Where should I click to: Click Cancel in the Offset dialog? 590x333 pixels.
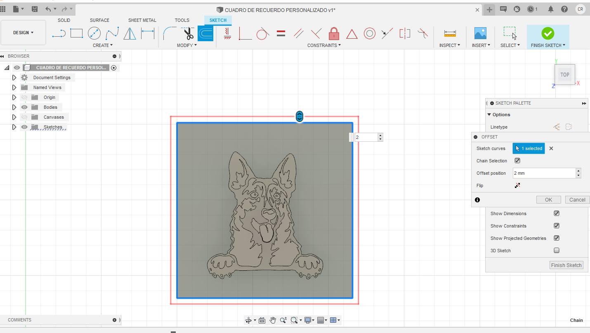[x=577, y=200]
